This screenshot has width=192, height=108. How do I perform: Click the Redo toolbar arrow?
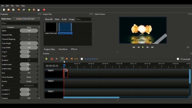(24, 10)
